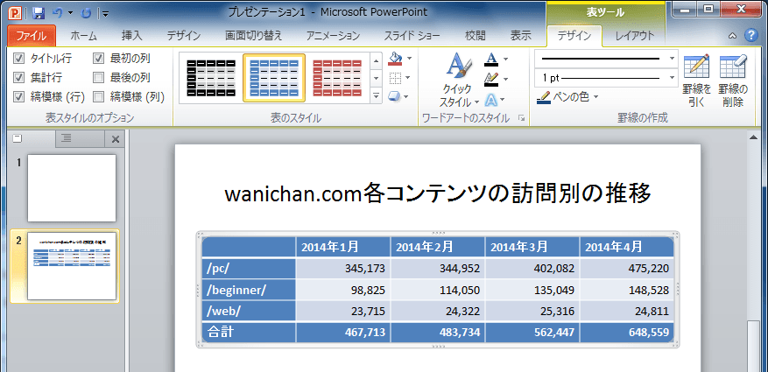768x372 pixels.
Task: Click the Text Fill letter A icon
Action: pyautogui.click(x=491, y=60)
